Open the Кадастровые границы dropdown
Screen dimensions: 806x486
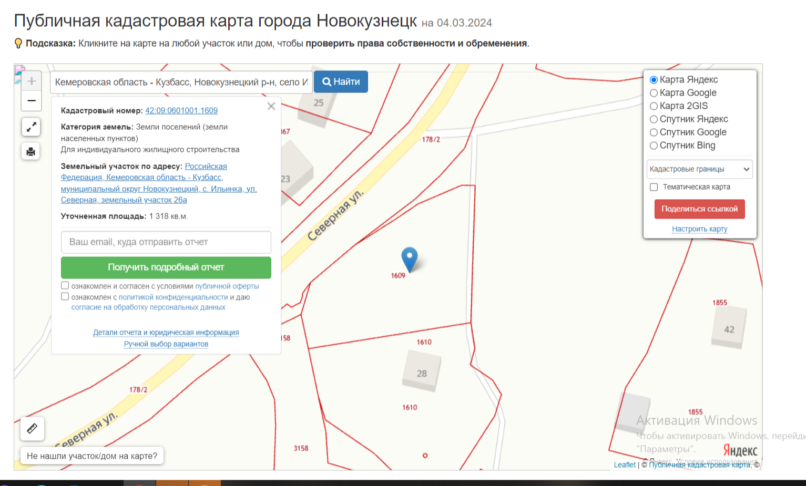[699, 169]
